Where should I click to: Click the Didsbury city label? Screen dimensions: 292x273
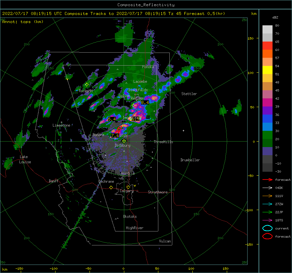(122, 145)
